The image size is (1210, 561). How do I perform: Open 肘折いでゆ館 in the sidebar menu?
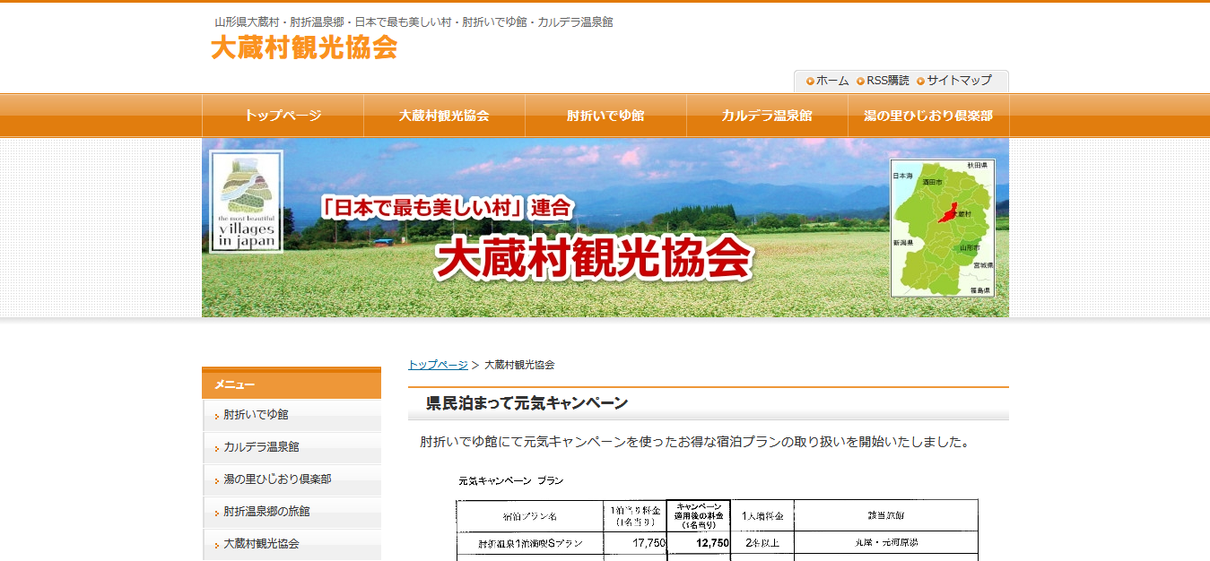coord(292,415)
